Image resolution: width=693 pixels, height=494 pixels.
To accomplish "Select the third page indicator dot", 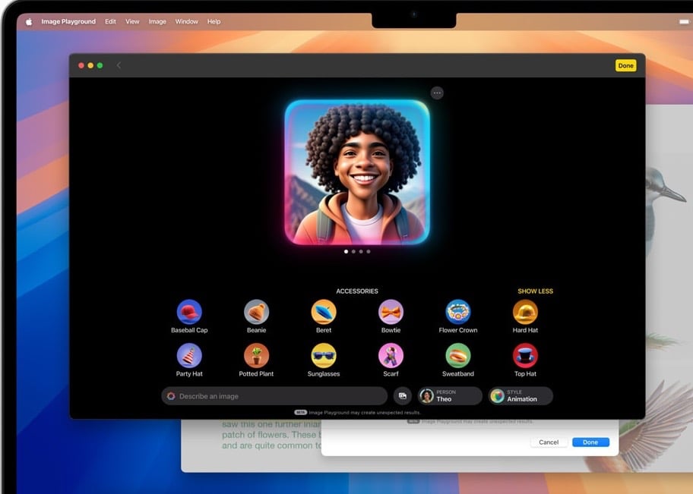I will coord(361,252).
